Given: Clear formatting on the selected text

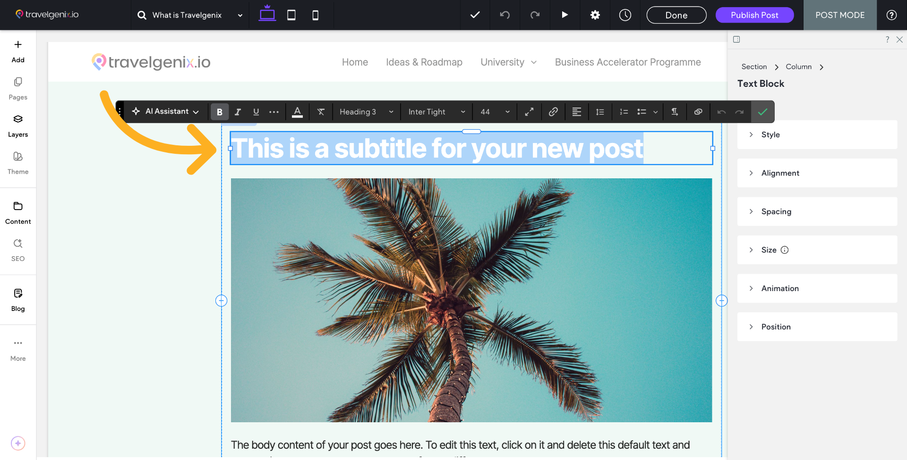Looking at the screenshot, I should 321,111.
